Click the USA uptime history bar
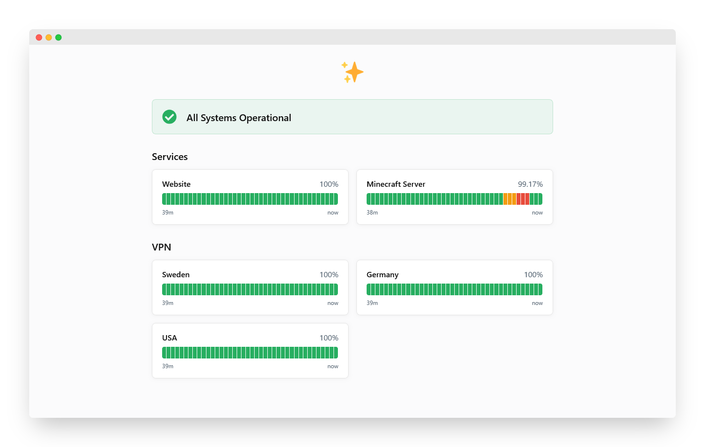Image resolution: width=705 pixels, height=447 pixels. click(250, 353)
